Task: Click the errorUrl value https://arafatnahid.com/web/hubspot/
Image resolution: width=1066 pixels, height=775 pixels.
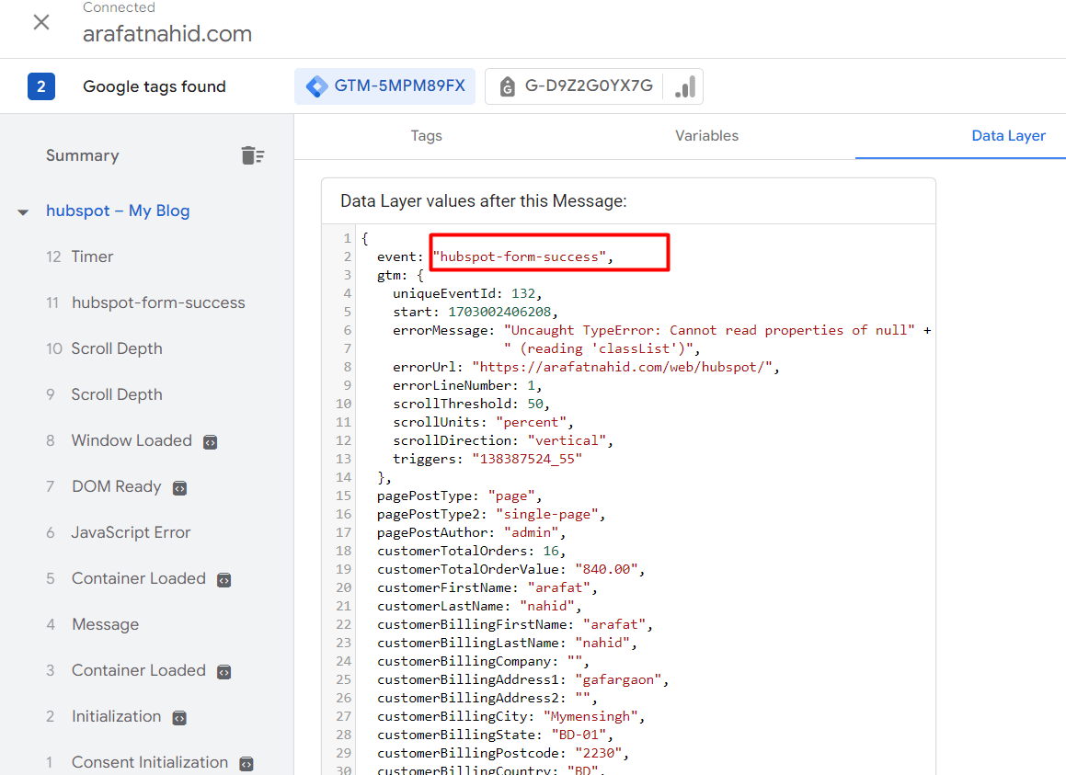Action: tap(622, 367)
